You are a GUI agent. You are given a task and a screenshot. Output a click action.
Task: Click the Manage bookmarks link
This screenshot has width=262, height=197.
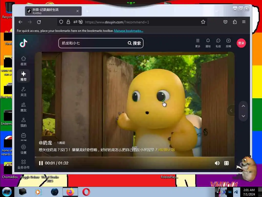coord(129,31)
